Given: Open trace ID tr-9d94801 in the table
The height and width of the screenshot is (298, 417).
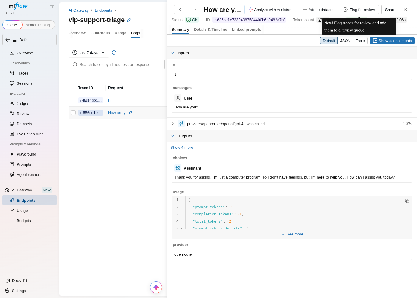Looking at the screenshot, I should tap(91, 100).
